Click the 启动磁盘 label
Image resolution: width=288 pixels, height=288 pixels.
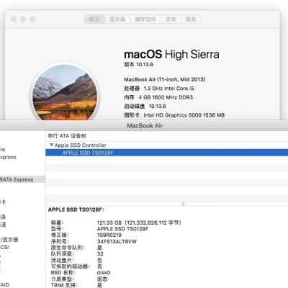[x=135, y=106]
